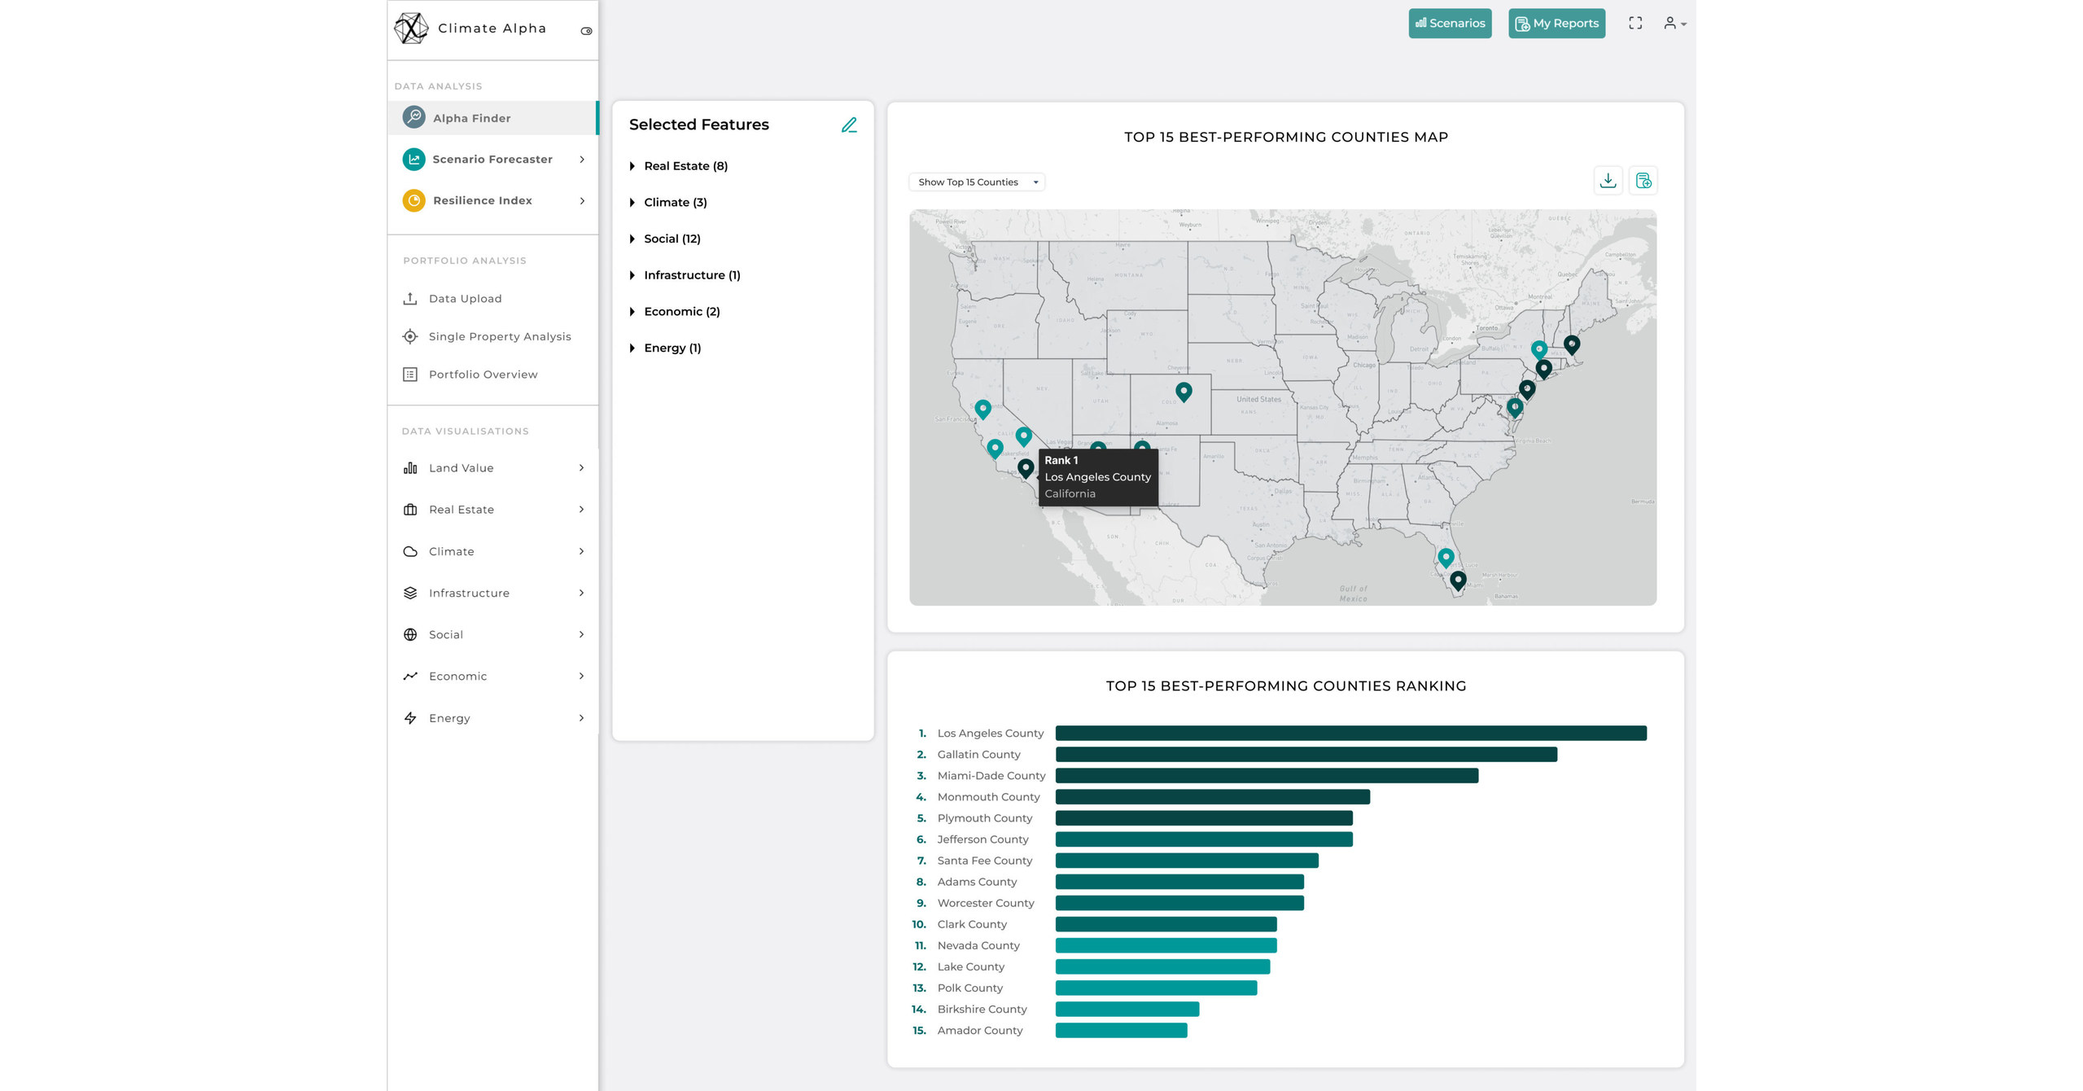Click the Resilience Index clock icon
The image size is (2083, 1091).
click(x=413, y=200)
